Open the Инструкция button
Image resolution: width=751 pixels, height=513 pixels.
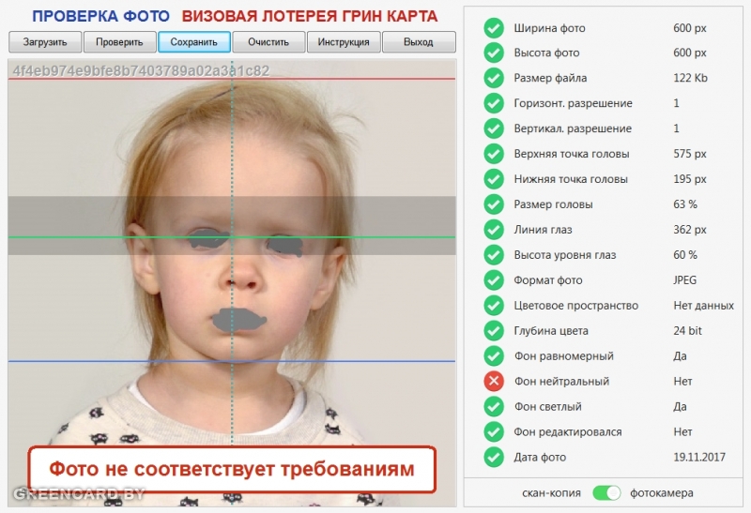pos(344,42)
